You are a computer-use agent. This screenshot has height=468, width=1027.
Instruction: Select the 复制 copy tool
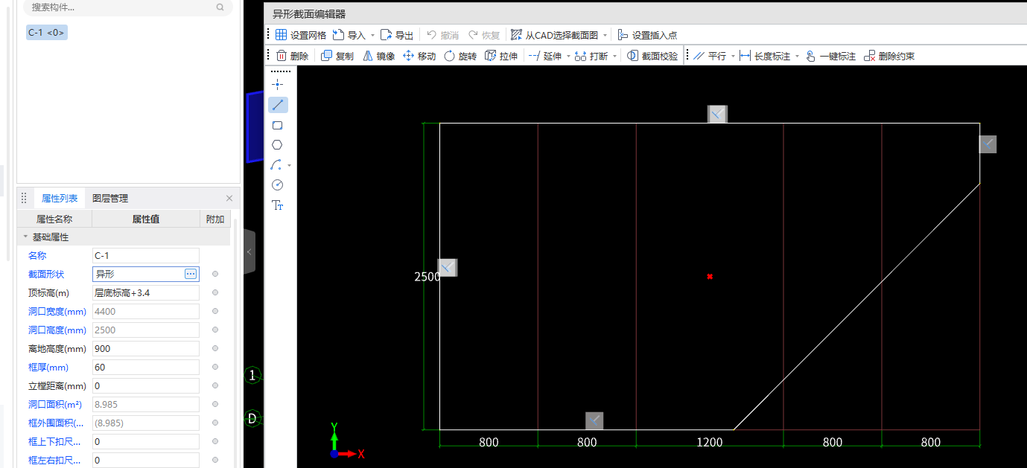tap(337, 56)
